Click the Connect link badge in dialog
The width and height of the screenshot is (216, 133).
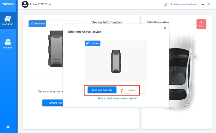[x=93, y=43]
